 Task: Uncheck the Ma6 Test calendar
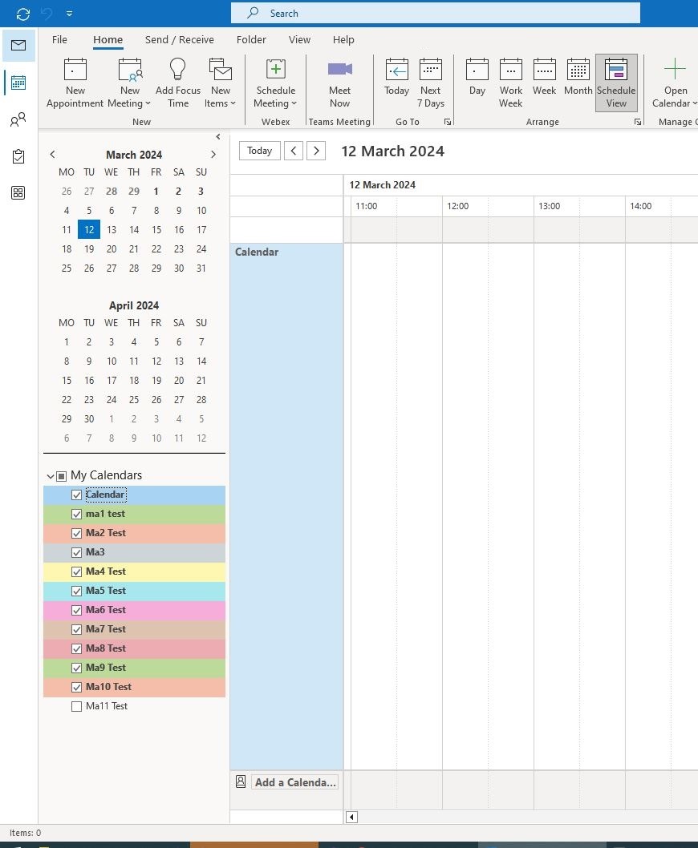(76, 610)
